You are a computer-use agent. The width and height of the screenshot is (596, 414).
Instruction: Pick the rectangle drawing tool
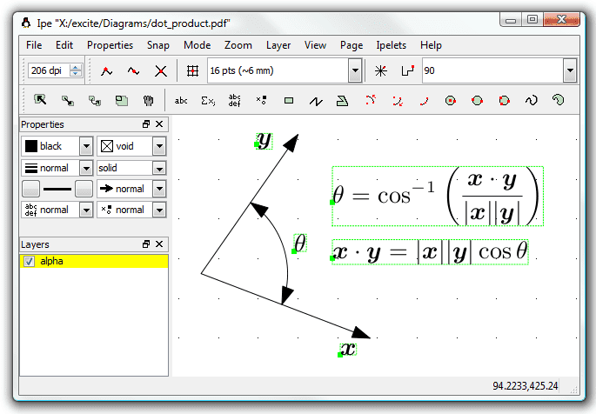point(289,101)
